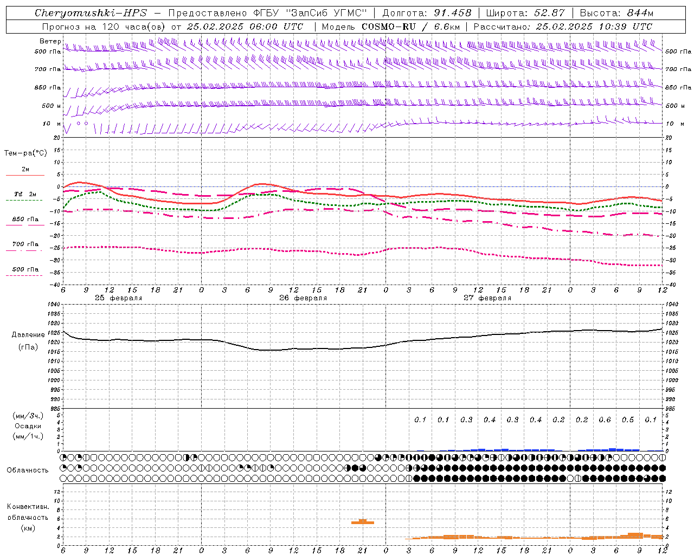Click the latitude value Широта: 52.87
Screen dimensions: 694x555
pos(525,13)
